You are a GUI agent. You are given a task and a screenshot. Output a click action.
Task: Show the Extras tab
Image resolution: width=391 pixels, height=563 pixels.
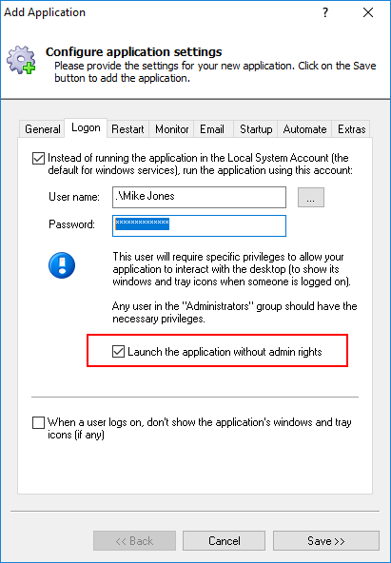coord(351,129)
